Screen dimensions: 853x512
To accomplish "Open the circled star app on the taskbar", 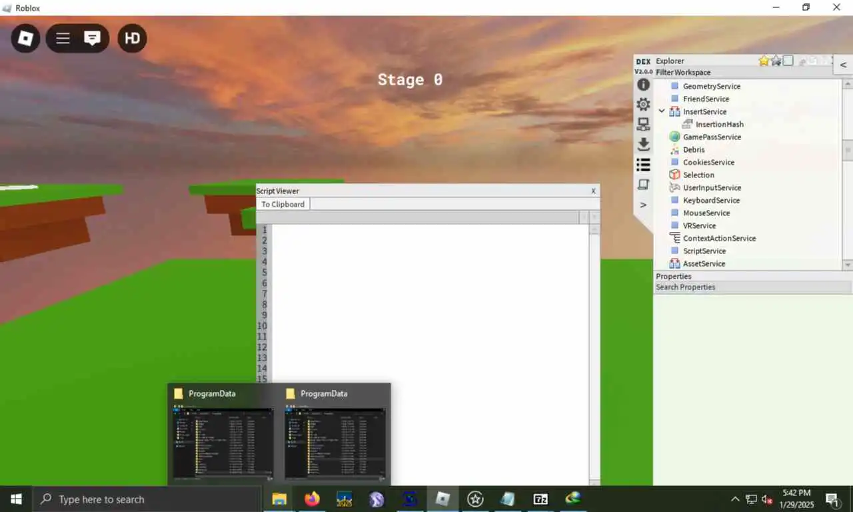I will [x=475, y=499].
